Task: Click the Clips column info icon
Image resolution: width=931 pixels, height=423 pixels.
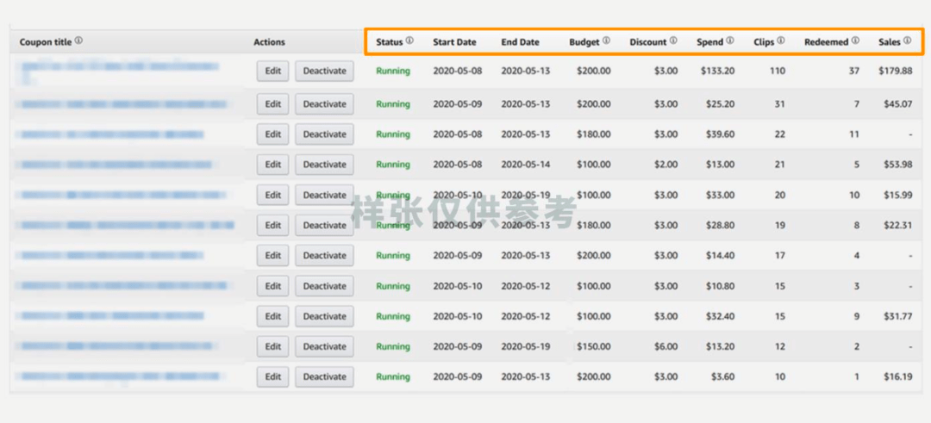Action: click(781, 40)
